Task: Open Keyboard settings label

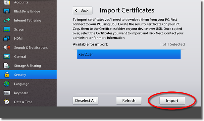Action: click(x=21, y=93)
